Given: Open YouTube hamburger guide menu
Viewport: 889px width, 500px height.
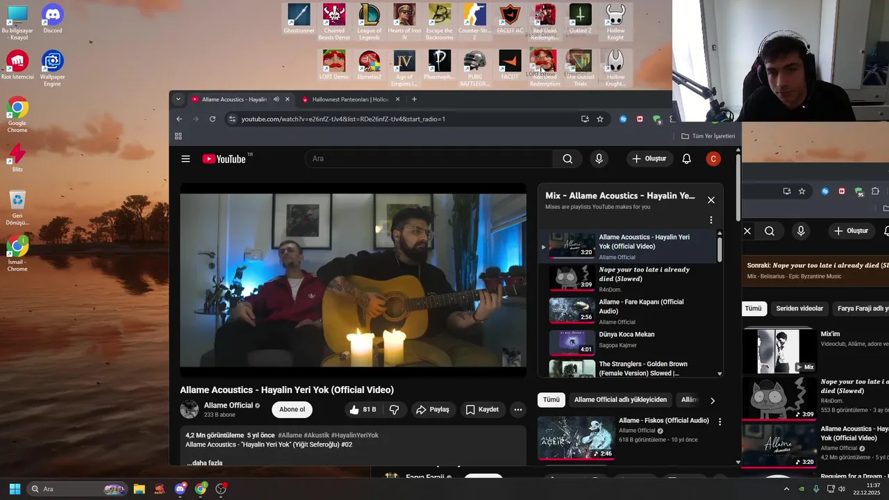Looking at the screenshot, I should (185, 159).
